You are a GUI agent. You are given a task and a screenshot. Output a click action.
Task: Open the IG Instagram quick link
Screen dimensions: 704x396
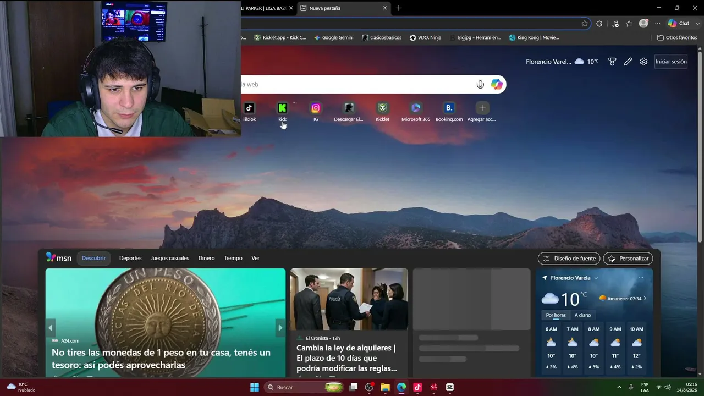click(316, 112)
